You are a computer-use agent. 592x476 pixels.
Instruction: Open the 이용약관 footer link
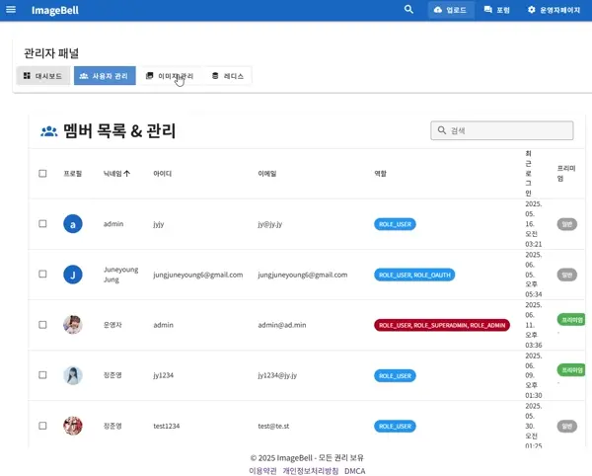[262, 471]
